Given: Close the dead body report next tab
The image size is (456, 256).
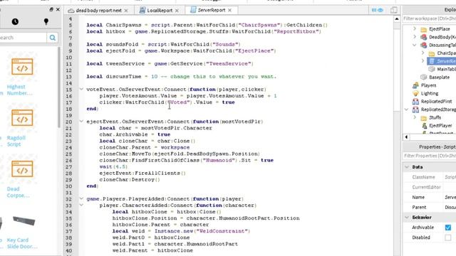Looking at the screenshot, I should tap(126, 11).
